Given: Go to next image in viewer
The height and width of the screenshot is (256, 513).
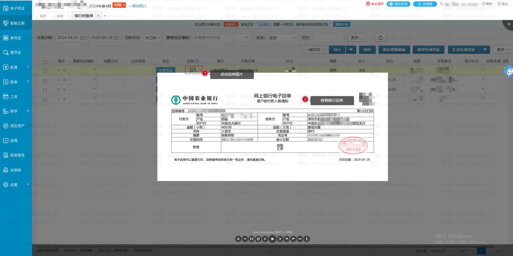Looking at the screenshot, I should [x=280, y=239].
